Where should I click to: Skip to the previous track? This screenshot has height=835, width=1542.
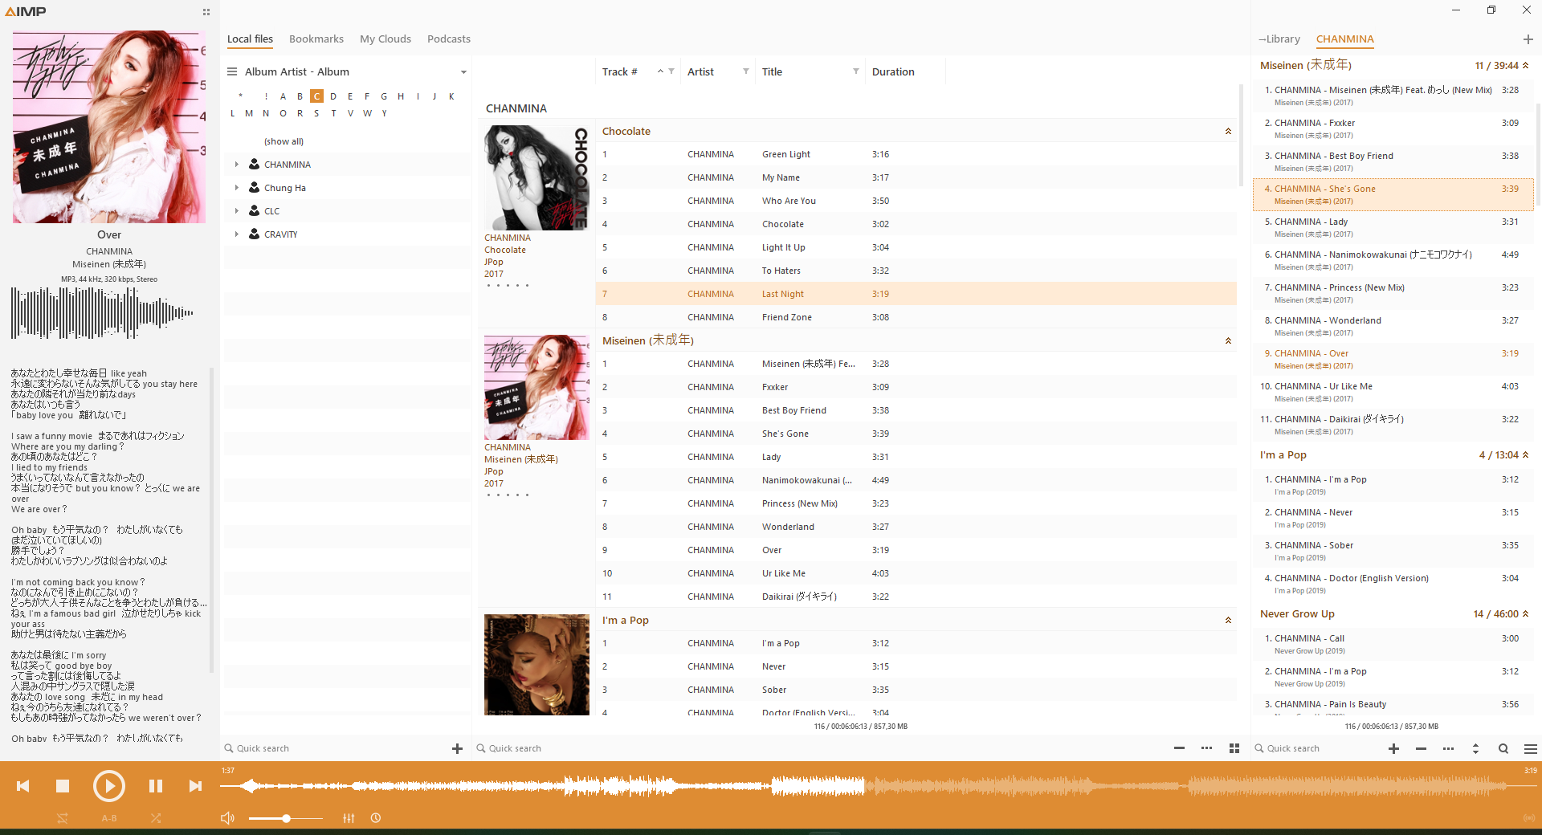coord(23,786)
